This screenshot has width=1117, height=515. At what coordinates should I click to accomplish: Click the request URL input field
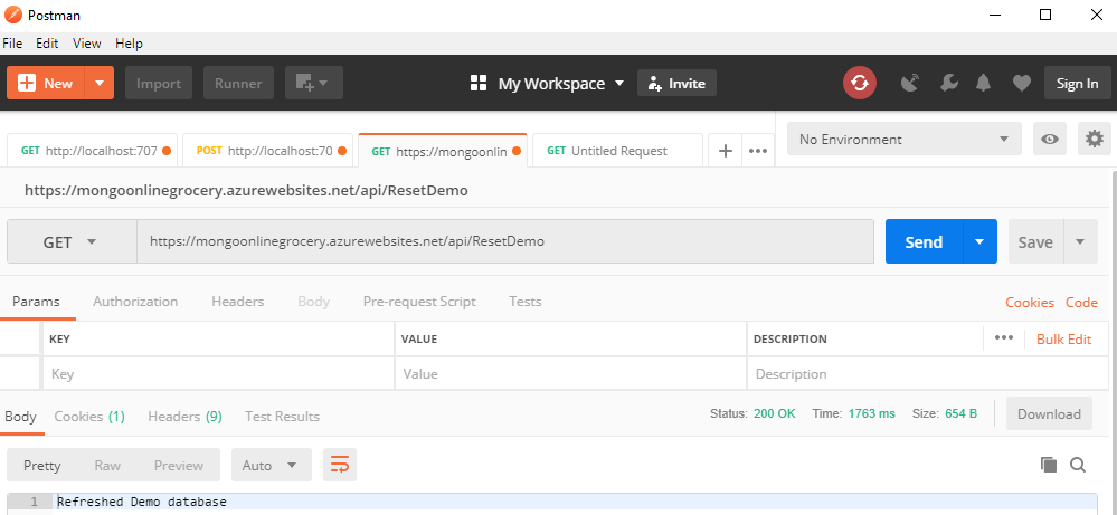[x=503, y=241]
